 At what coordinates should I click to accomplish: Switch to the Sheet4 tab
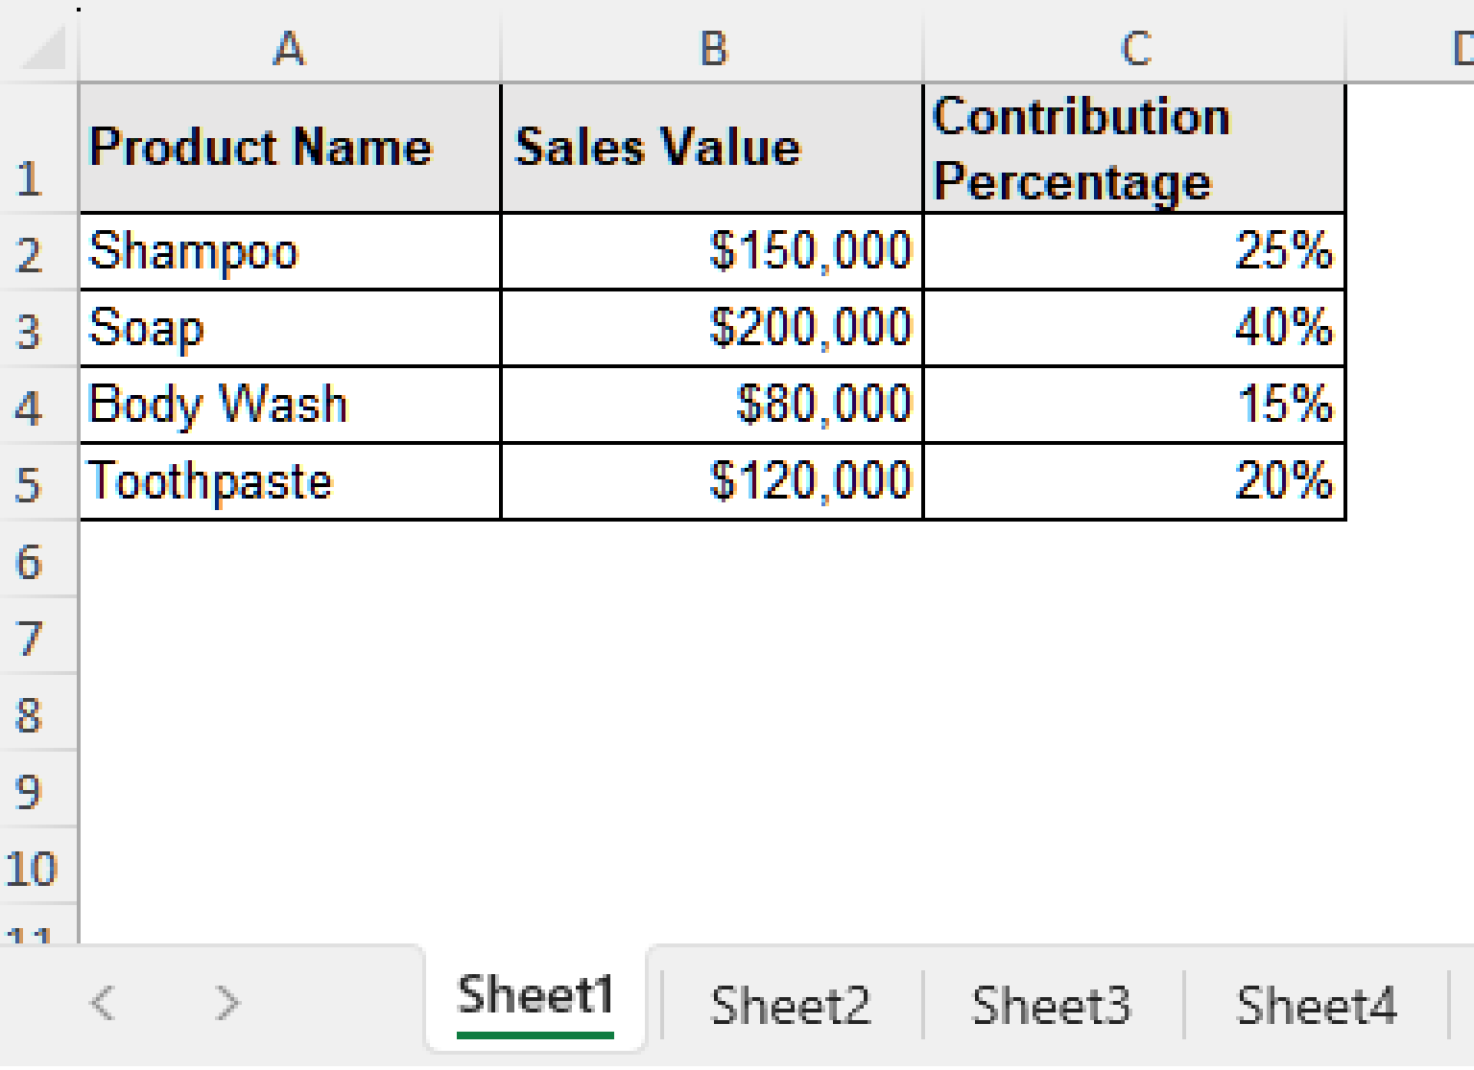pos(1317,1004)
